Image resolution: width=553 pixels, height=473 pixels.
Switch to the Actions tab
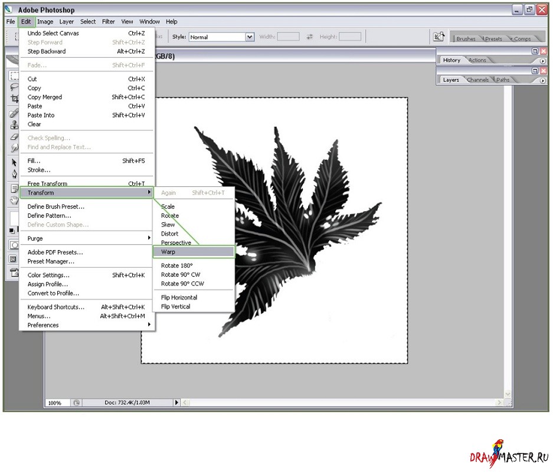[477, 60]
